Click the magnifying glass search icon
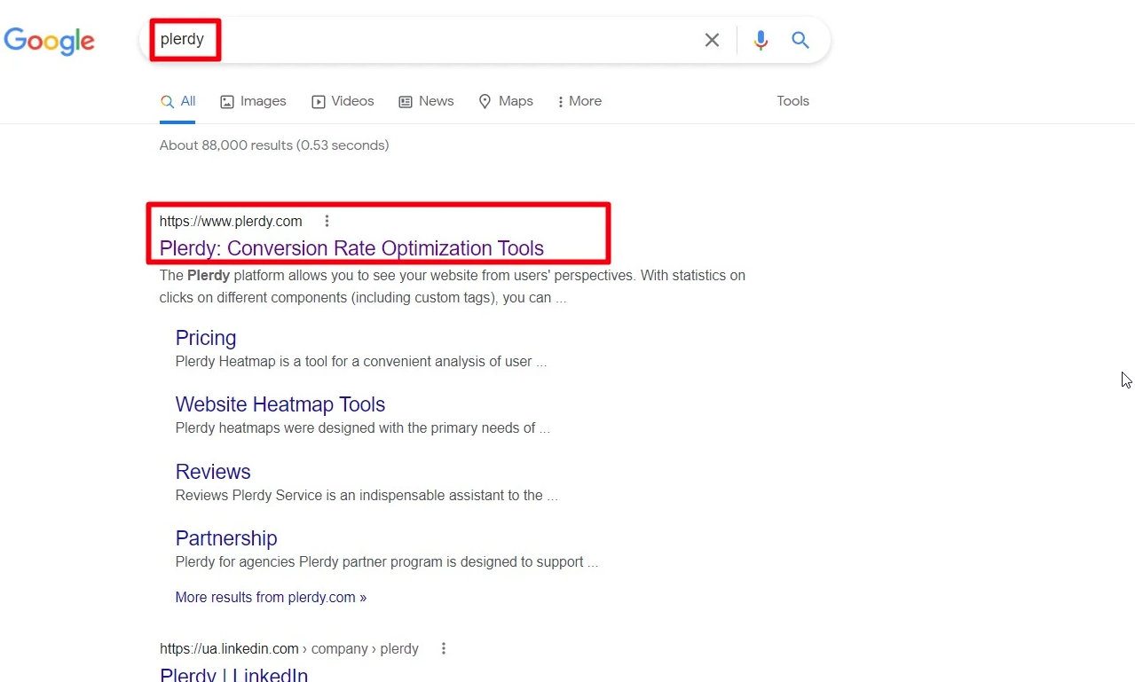1135x682 pixels. pos(800,40)
